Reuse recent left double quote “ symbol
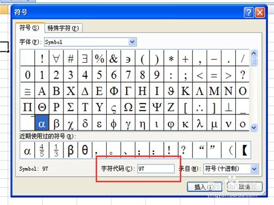274x205 pixels. 200,150
